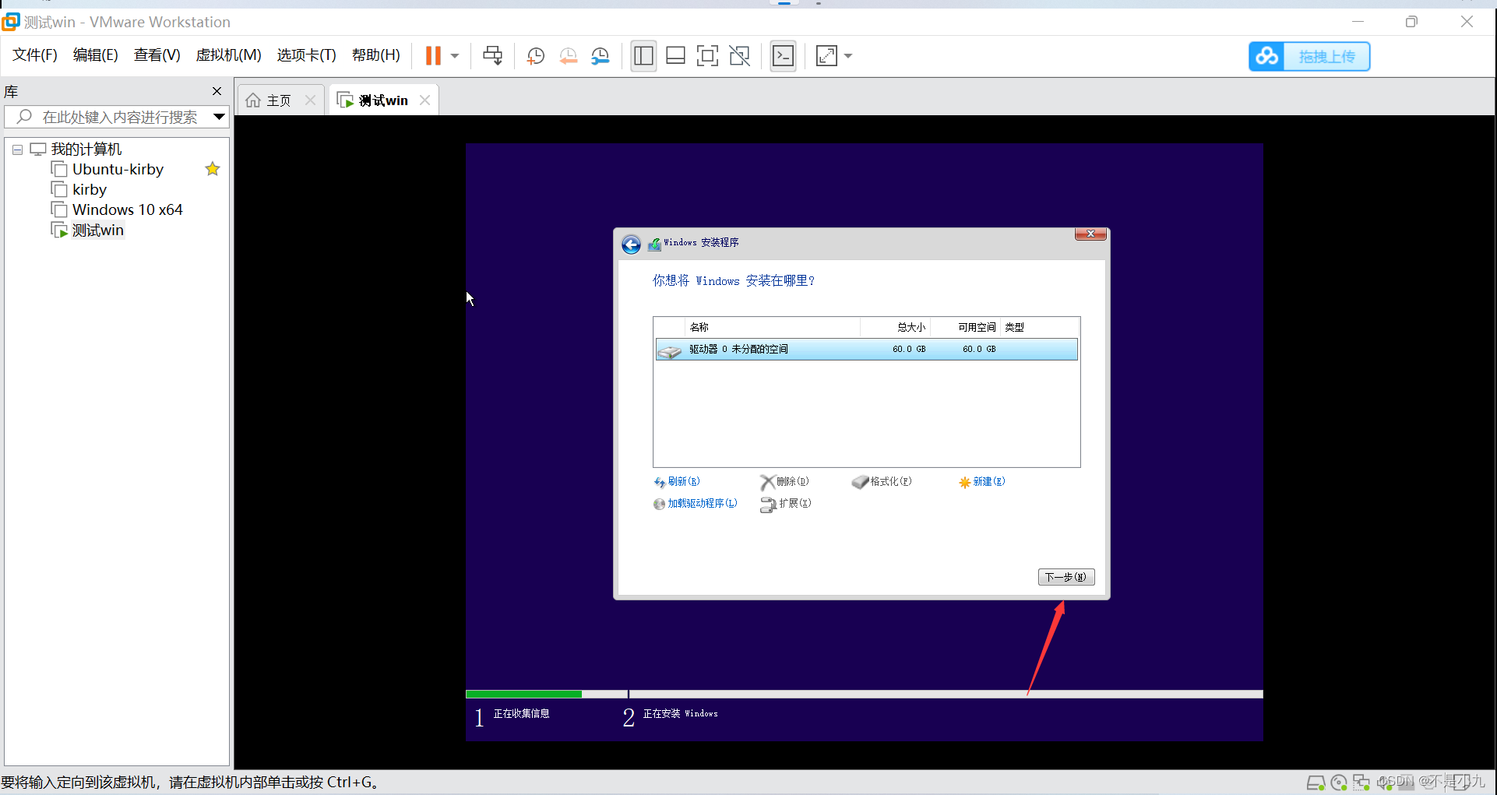
Task: Open the 编辑(E) menu
Action: tap(95, 55)
